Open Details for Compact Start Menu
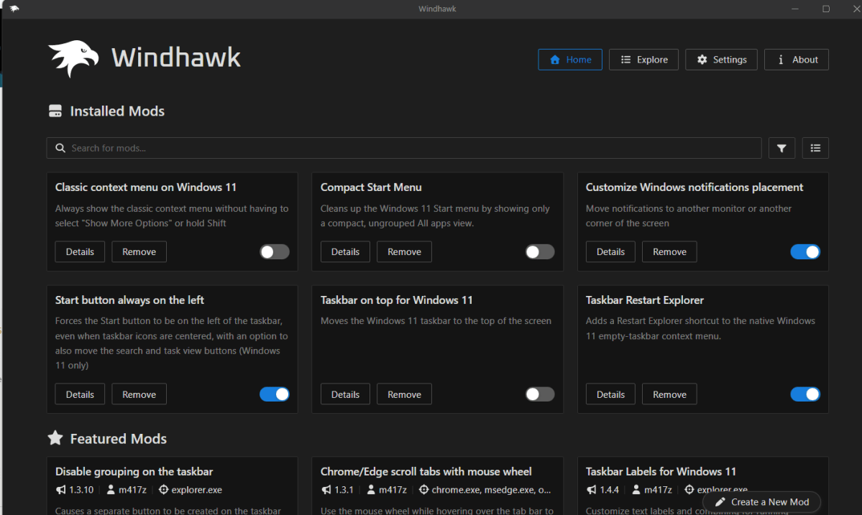862x515 pixels. point(345,252)
